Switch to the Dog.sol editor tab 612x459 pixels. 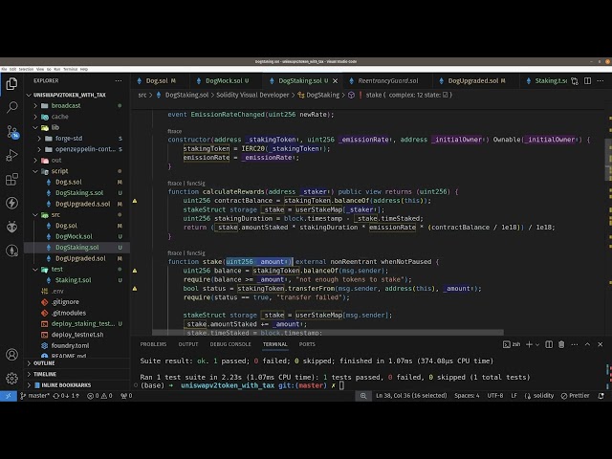157,80
